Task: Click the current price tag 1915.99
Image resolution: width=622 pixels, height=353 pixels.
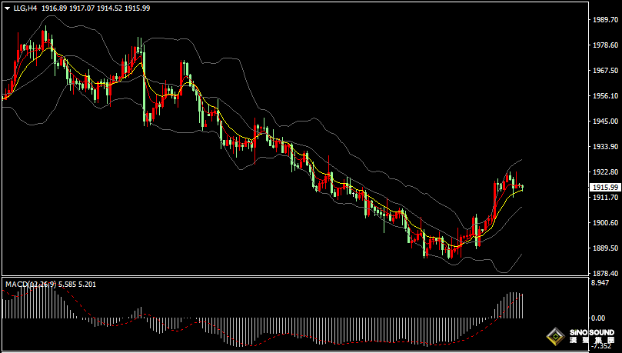Action: point(605,187)
